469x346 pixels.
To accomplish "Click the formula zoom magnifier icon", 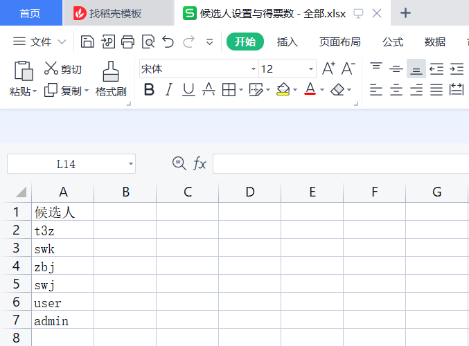I will coord(179,163).
